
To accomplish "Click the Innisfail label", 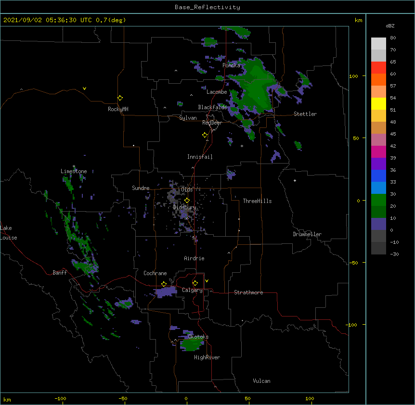I will coord(200,157).
